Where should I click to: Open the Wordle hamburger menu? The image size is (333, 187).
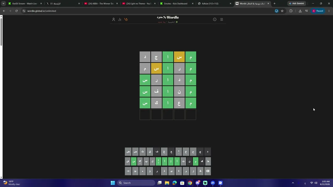pos(222,19)
